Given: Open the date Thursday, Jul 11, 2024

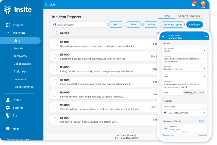Looking at the screenshot, I should click(x=194, y=93).
